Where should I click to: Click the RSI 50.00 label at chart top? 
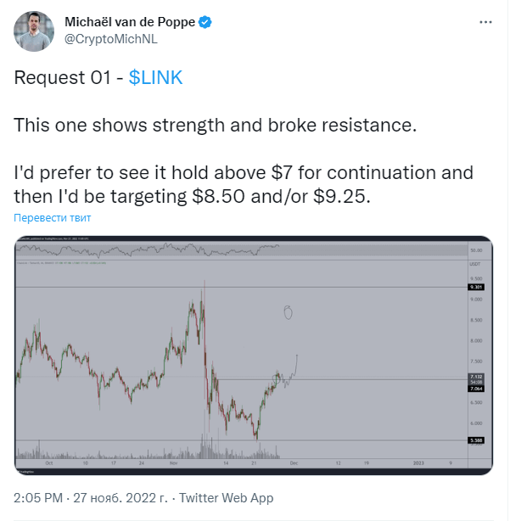click(x=476, y=250)
